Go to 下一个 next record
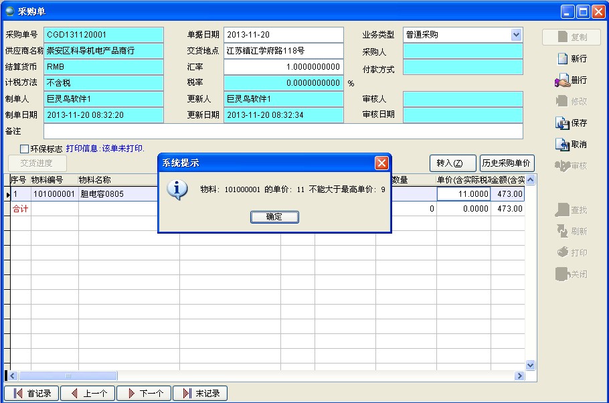This screenshot has height=403, width=609. pos(145,394)
